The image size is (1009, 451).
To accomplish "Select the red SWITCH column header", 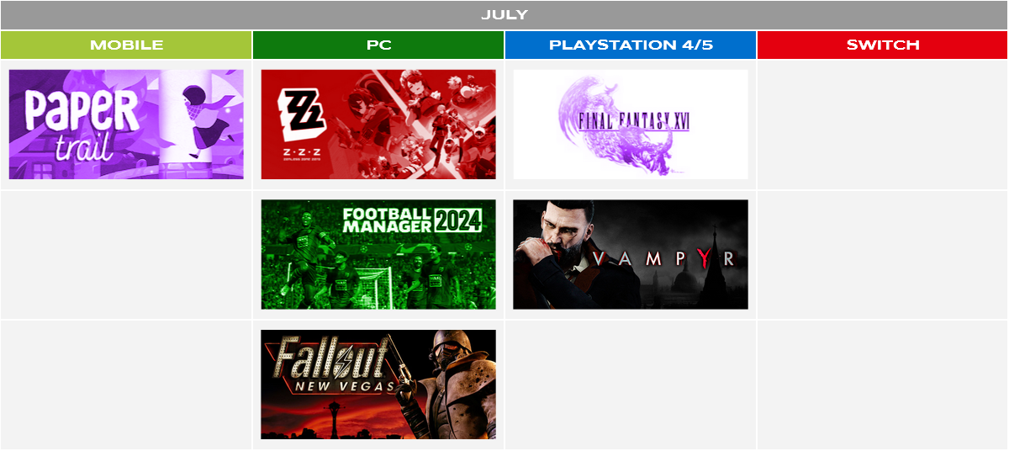I will coord(883,45).
